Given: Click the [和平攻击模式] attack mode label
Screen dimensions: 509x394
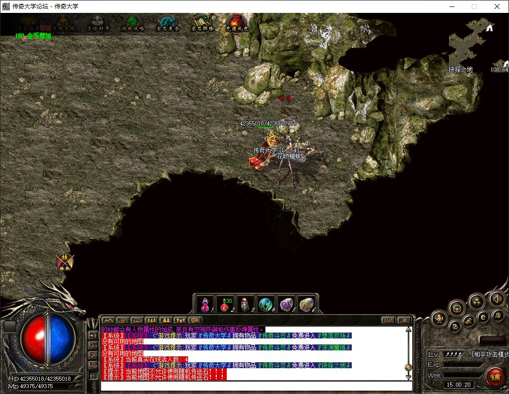Looking at the screenshot, I should pyautogui.click(x=490, y=354).
